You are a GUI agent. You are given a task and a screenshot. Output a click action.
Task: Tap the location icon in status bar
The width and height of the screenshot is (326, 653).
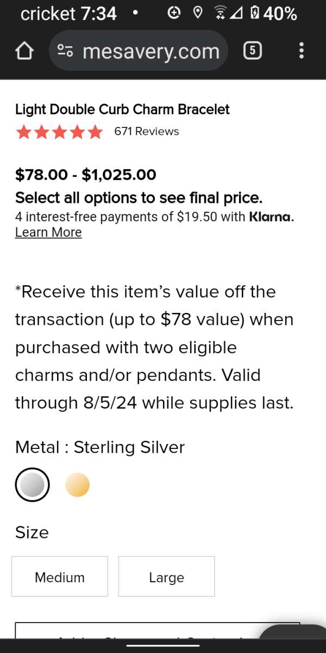coord(198,13)
